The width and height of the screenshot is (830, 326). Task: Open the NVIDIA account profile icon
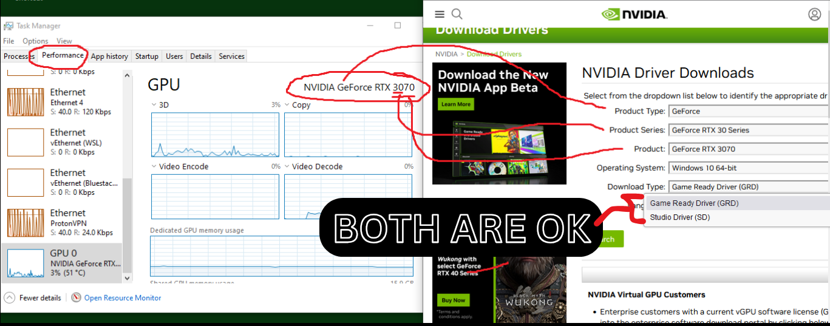coord(814,14)
